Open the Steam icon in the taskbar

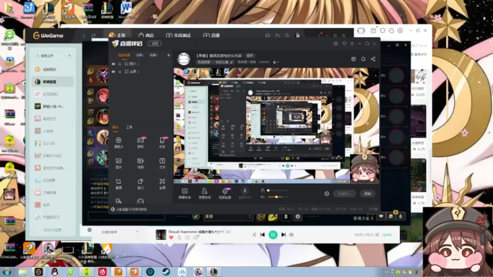pyautogui.click(x=166, y=271)
